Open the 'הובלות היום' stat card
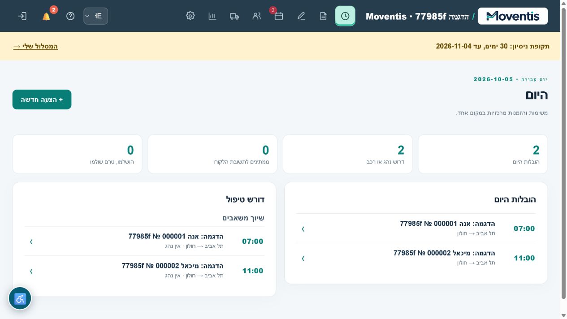Screen dimensions: 567x319 483,154
